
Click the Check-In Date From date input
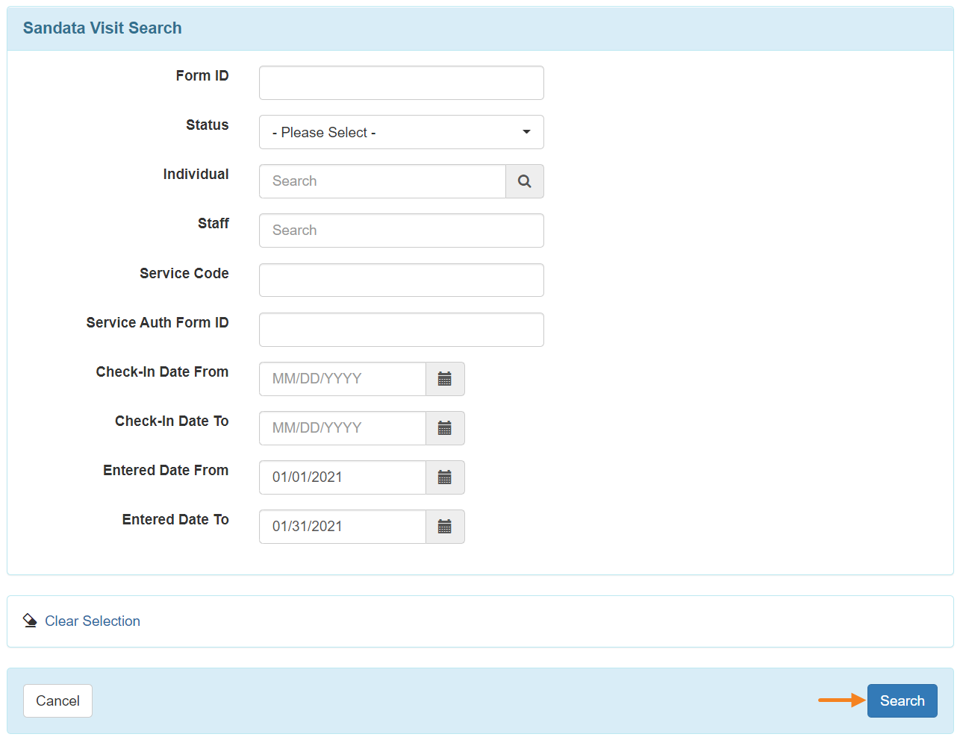coord(342,379)
